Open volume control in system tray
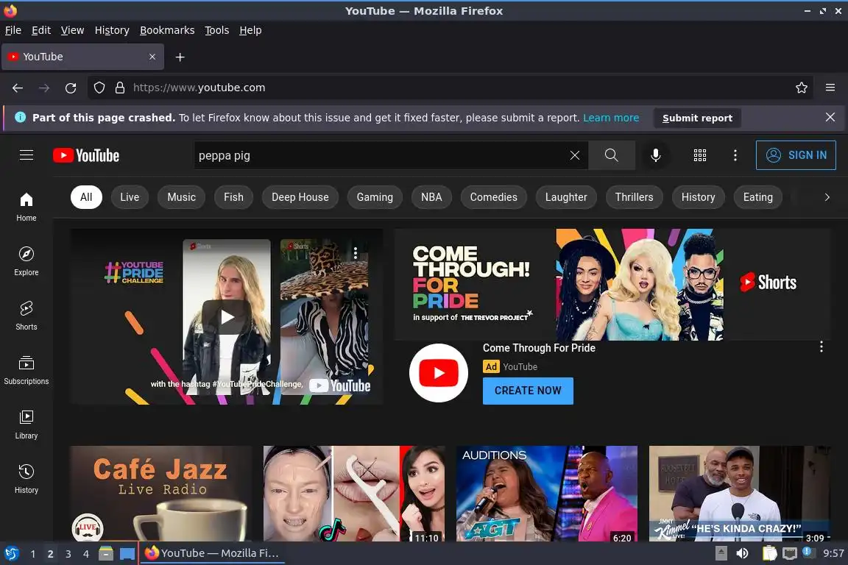 pos(742,553)
